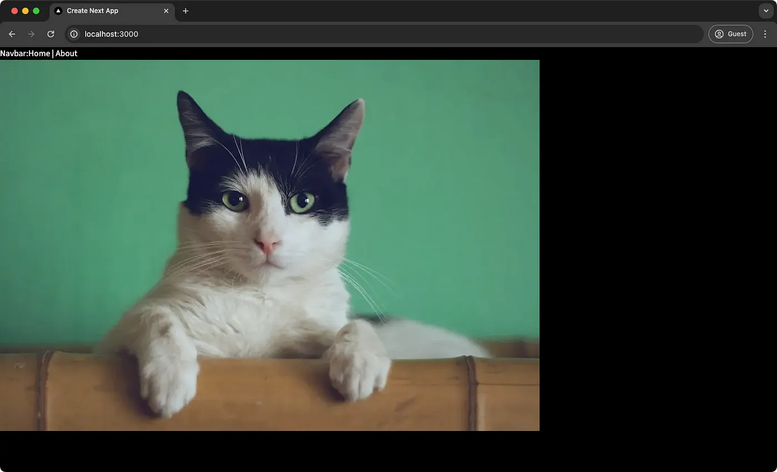Click the Next.js favicon on the tab
The image size is (777, 472).
click(x=58, y=11)
